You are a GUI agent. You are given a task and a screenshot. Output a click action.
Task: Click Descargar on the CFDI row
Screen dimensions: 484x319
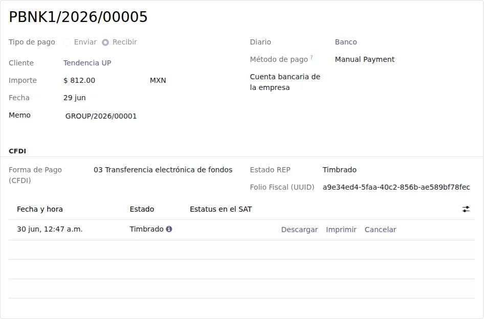click(x=299, y=230)
